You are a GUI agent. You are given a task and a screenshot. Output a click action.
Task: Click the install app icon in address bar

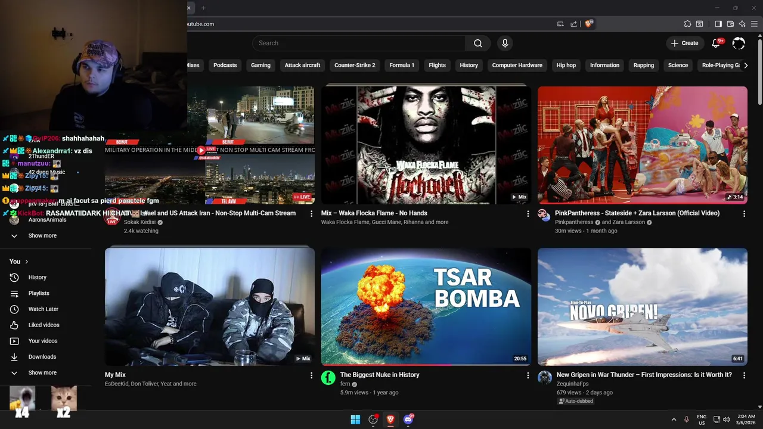(560, 24)
